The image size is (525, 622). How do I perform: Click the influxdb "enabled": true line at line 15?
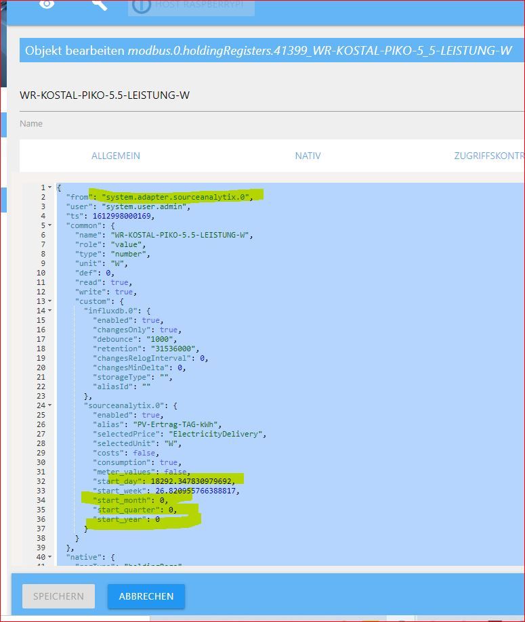128,320
